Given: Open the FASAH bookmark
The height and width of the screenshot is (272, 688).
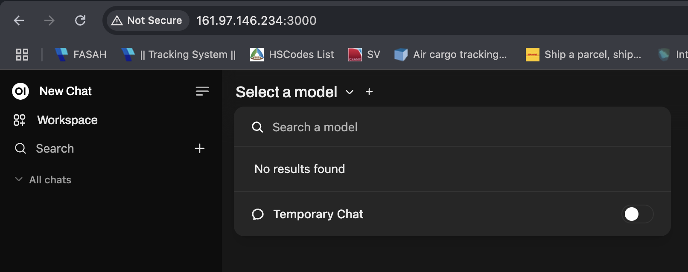Looking at the screenshot, I should (x=81, y=55).
